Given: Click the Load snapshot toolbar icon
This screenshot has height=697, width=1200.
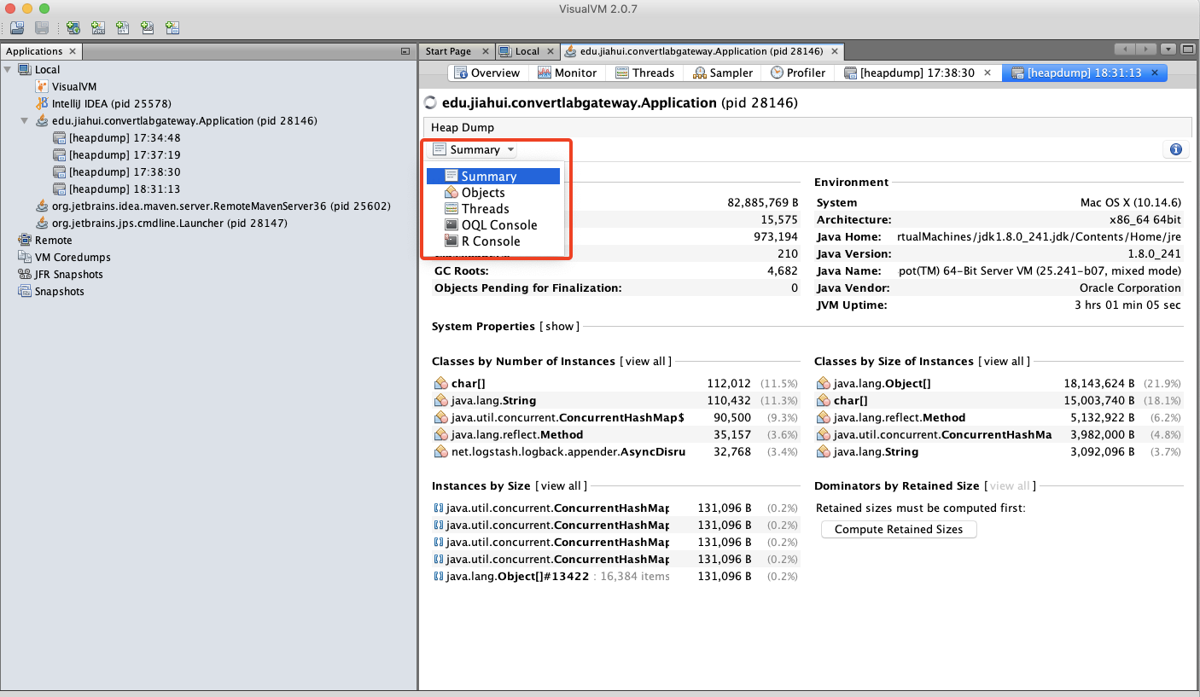Looking at the screenshot, I should pyautogui.click(x=17, y=28).
